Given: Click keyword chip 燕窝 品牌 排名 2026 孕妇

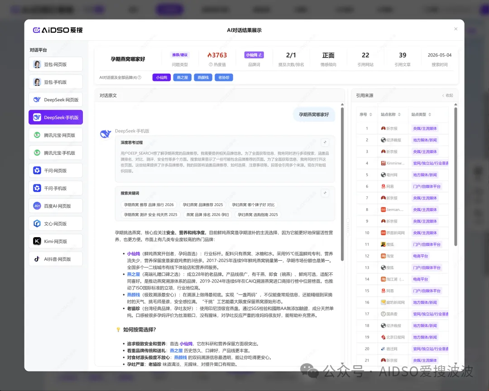Looking at the screenshot, I should point(207,215).
